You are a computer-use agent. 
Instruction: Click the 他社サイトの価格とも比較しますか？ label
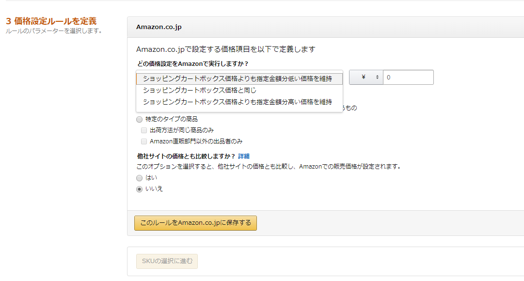(186, 156)
